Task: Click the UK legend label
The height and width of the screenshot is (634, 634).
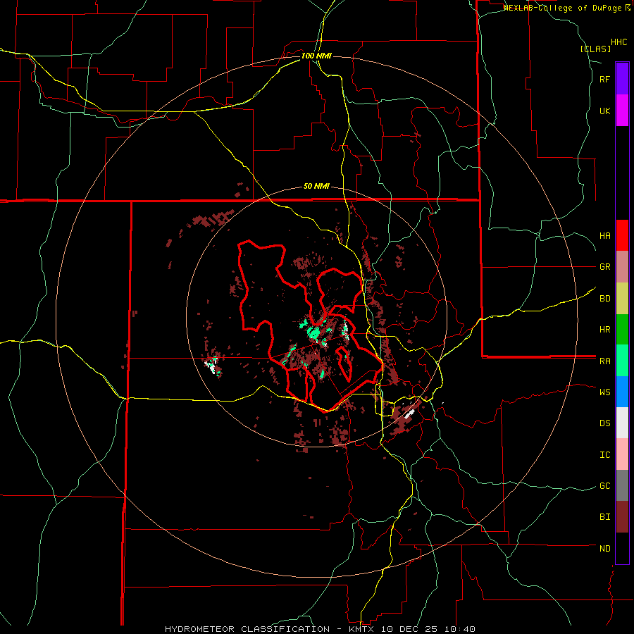Action: 604,111
